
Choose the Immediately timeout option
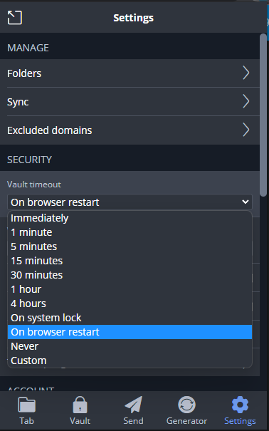point(130,218)
